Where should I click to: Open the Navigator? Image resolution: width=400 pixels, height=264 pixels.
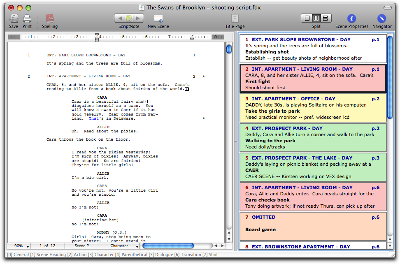click(382, 19)
